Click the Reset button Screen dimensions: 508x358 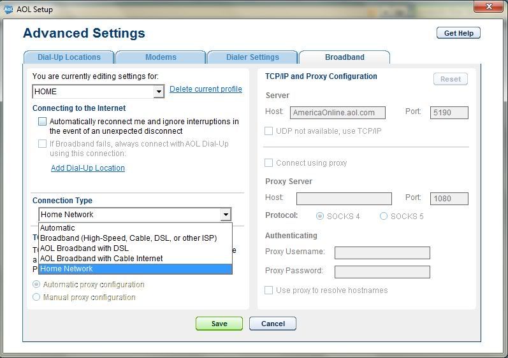click(x=451, y=79)
